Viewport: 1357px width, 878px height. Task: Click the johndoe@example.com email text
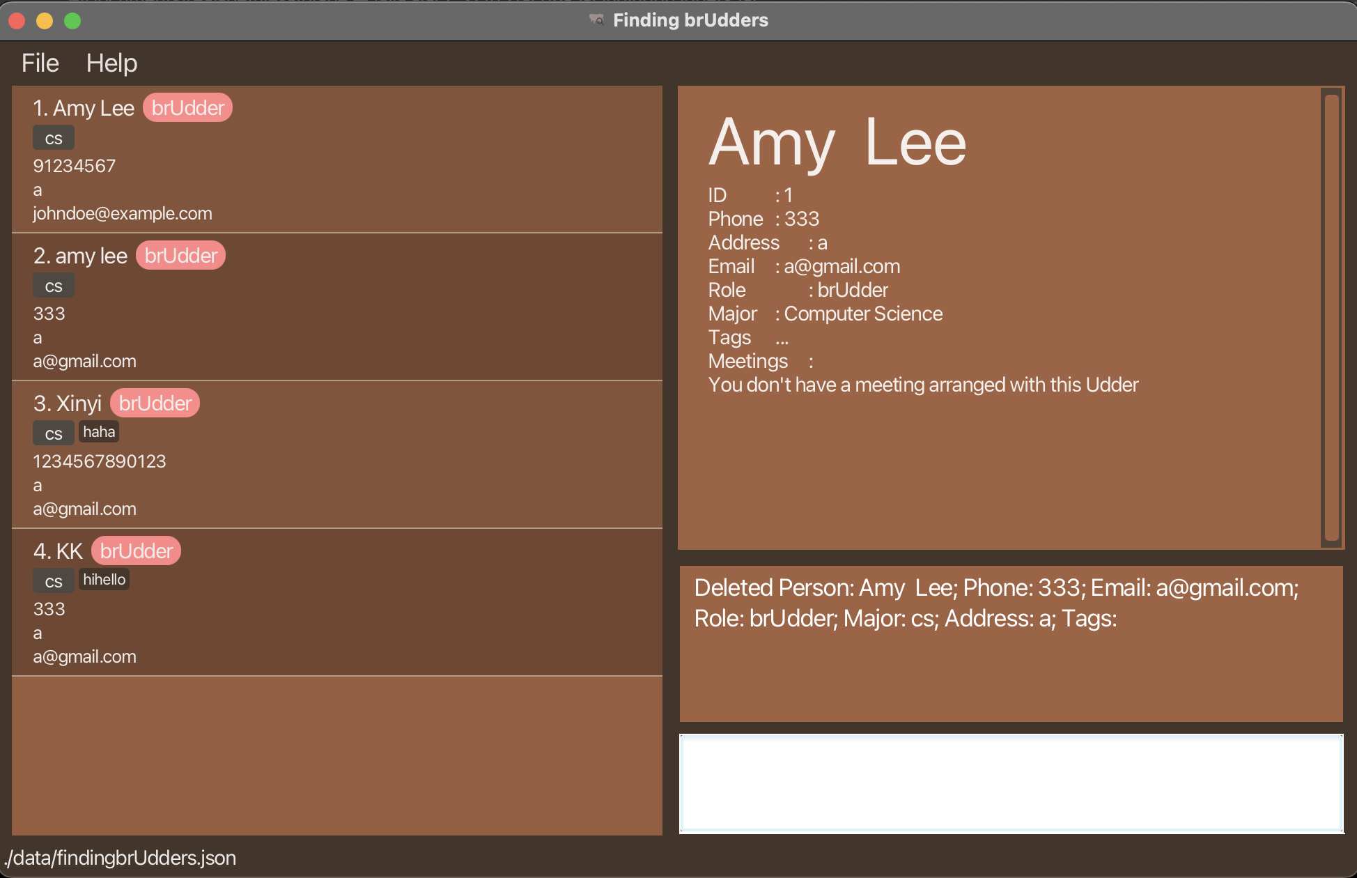point(123,214)
